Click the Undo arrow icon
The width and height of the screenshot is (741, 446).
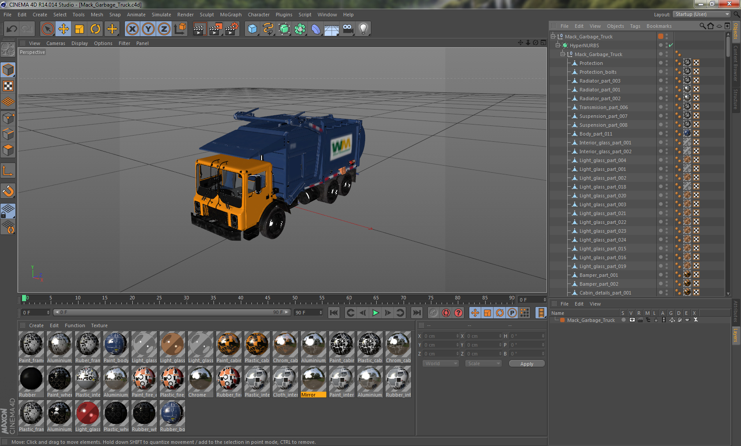(12, 29)
